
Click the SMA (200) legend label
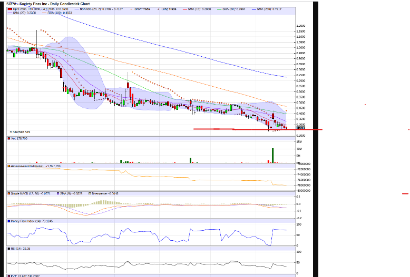269,9
